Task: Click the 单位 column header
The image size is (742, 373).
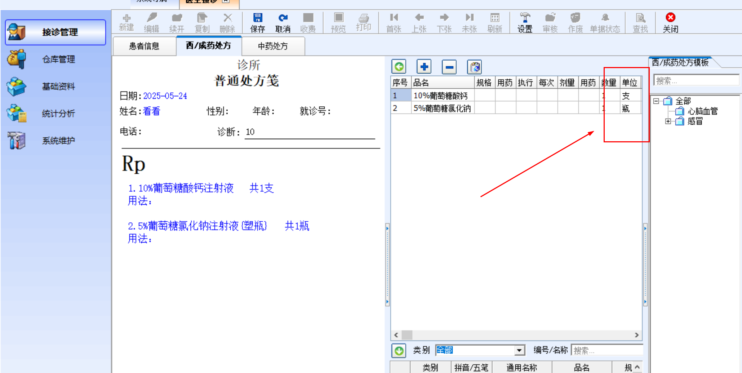Action: coord(630,83)
